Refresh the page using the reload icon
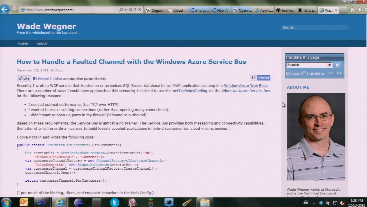 (x=135, y=10)
